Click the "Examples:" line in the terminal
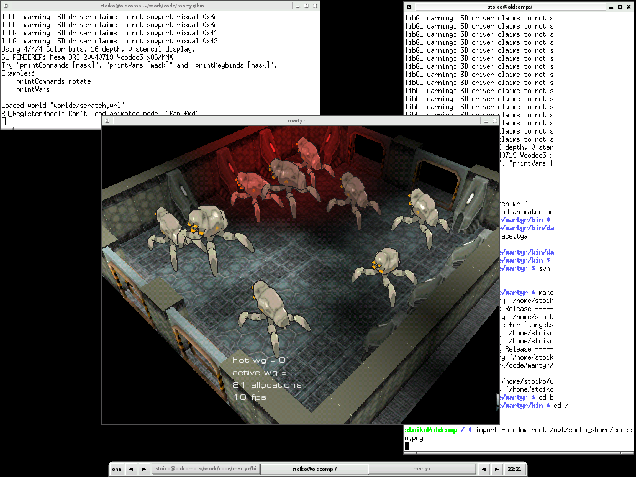 [x=18, y=73]
